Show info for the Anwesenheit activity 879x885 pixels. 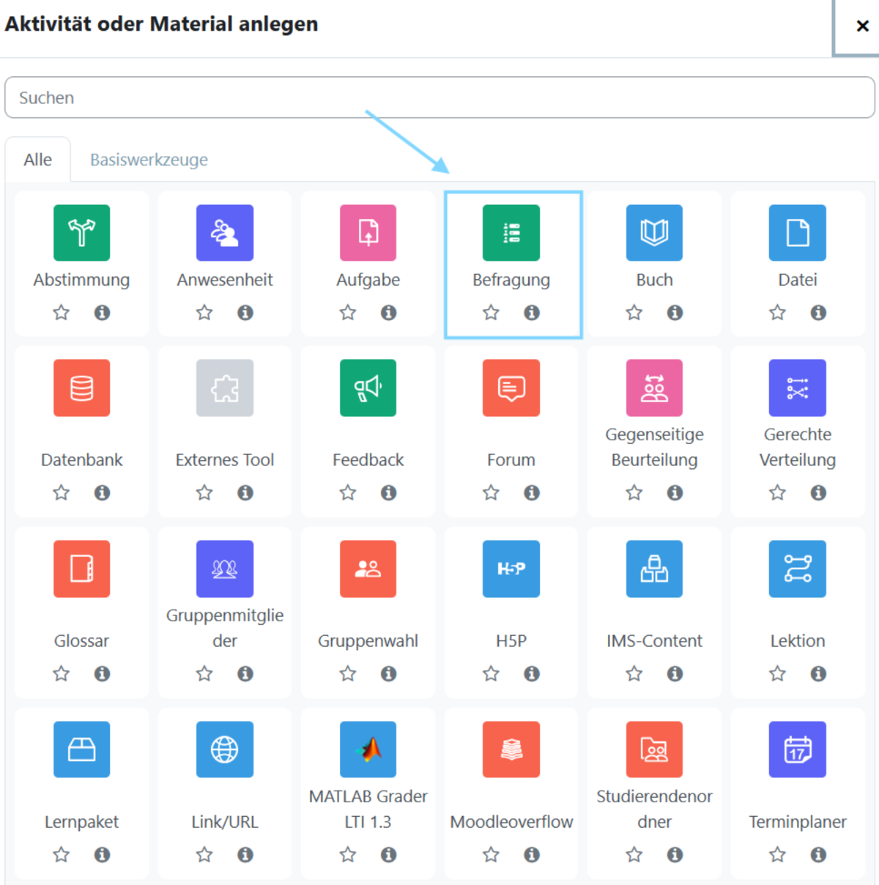(245, 313)
